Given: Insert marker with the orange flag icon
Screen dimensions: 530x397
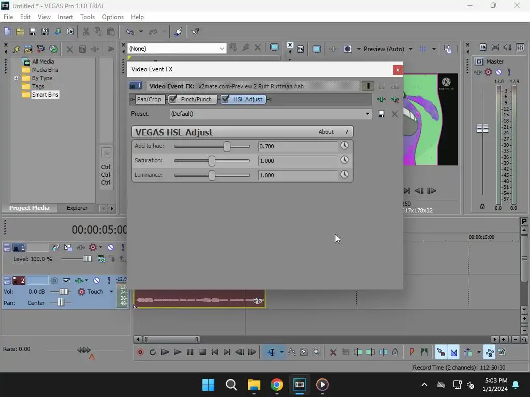Looking at the screenshot, I should (x=411, y=352).
